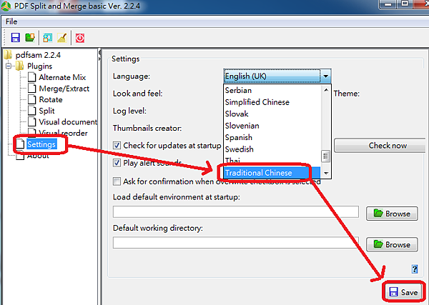Click the Load environment folder toolbar icon
429x305 pixels.
click(30, 37)
